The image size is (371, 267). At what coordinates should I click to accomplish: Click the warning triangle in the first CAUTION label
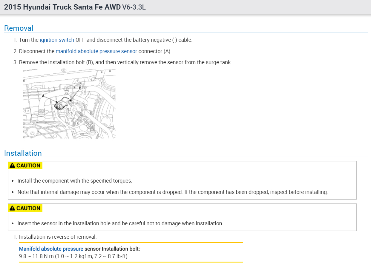[x=12, y=166]
